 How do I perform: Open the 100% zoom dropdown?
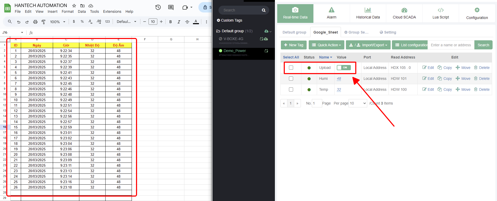57,22
